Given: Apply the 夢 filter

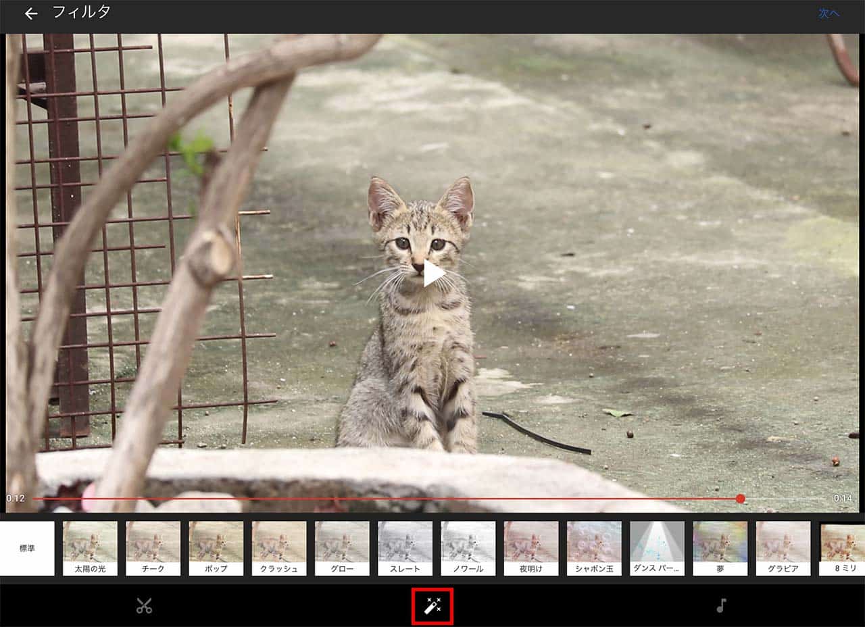Looking at the screenshot, I should 720,548.
